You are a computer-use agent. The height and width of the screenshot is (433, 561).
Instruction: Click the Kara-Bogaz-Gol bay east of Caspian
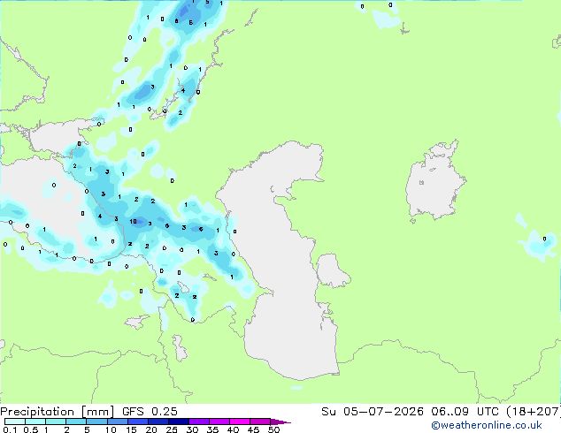pos(331,270)
